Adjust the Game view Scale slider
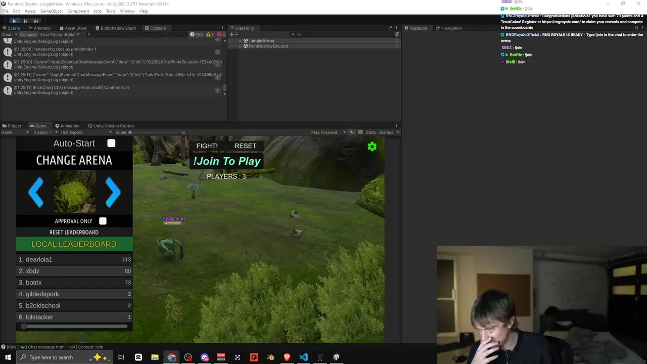Screen dimensions: 647x364 155,132
